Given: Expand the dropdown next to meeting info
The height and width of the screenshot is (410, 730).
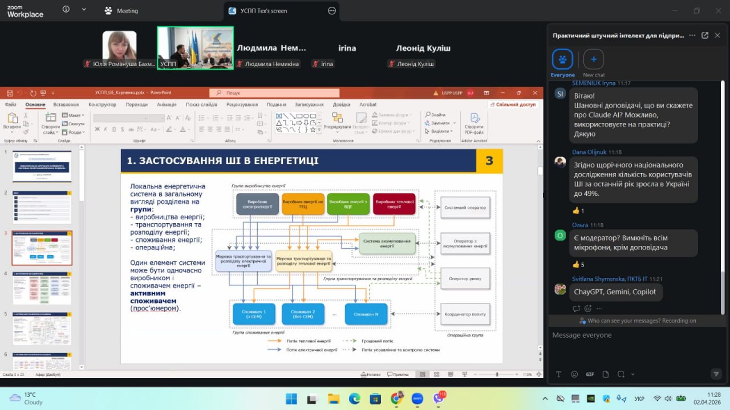Looking at the screenshot, I should tap(84, 10).
